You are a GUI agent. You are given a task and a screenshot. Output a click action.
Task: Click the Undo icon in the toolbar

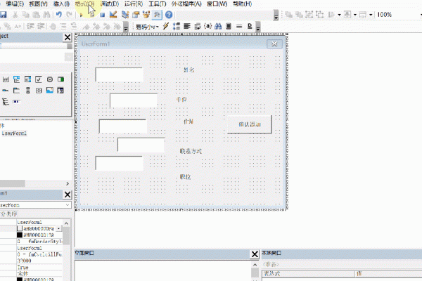pos(58,15)
